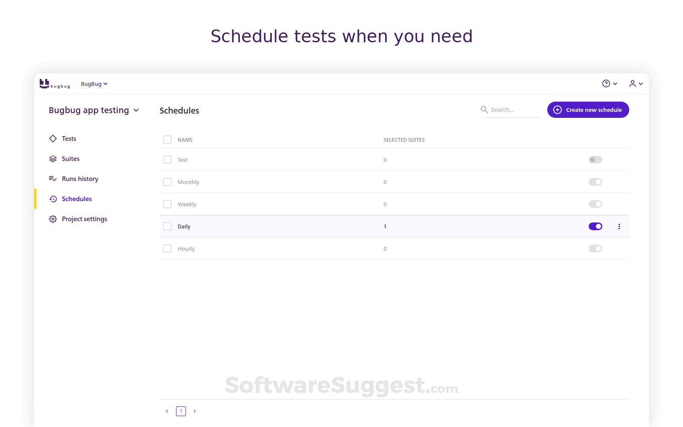Open the Bugbug app testing project selector

(x=94, y=110)
